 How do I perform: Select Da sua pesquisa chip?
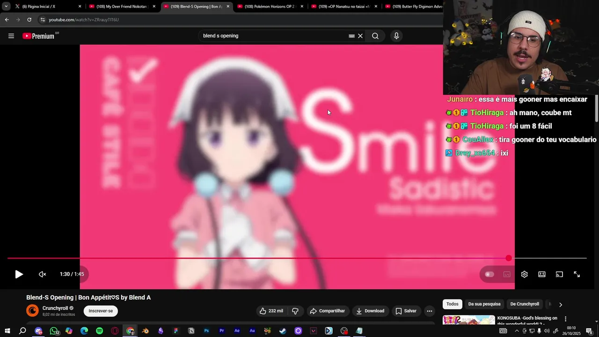click(x=484, y=304)
